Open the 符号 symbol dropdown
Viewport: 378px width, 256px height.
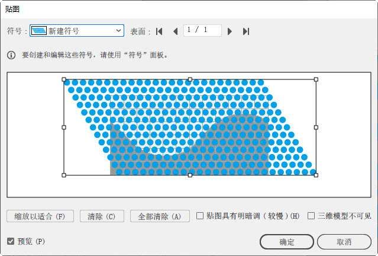(77, 31)
